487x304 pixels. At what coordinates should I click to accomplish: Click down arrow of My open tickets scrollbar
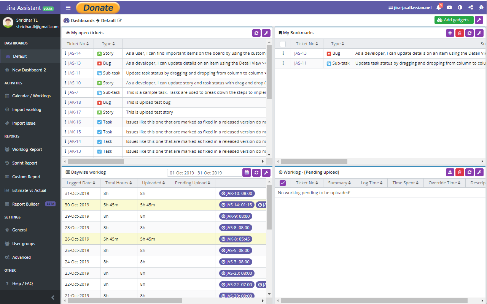[269, 155]
